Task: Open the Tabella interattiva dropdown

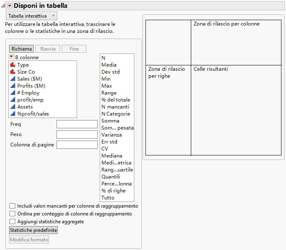Action: (x=32, y=16)
